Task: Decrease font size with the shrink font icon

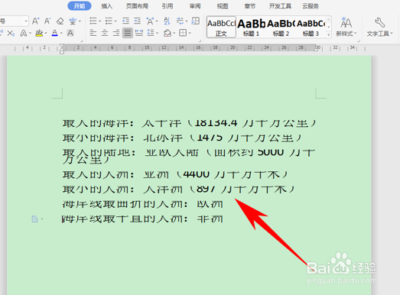Action: [x=47, y=21]
